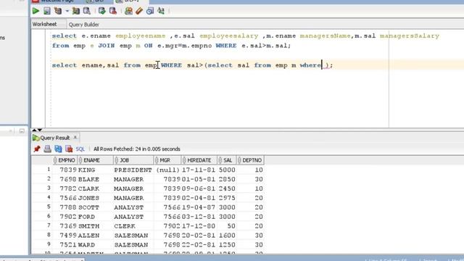Image resolution: width=464 pixels, height=261 pixels.
Task: Click the blue double-document icon in the Query Result toolbar
Action: click(58, 149)
